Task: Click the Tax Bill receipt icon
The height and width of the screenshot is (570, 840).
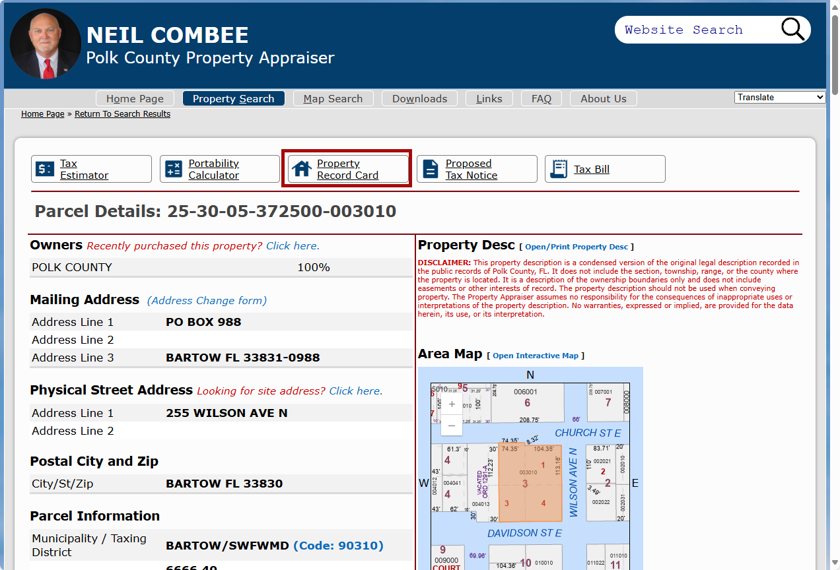Action: coord(558,169)
